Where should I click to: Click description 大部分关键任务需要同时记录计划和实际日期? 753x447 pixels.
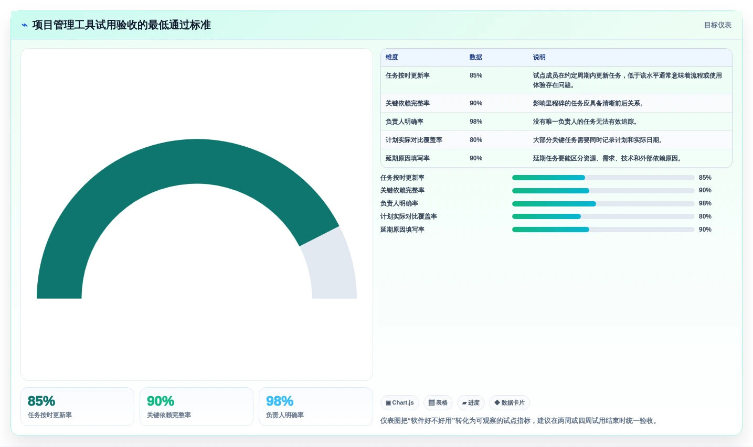pos(598,140)
